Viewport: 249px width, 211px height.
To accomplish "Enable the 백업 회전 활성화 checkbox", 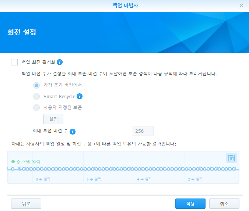I will (14, 62).
